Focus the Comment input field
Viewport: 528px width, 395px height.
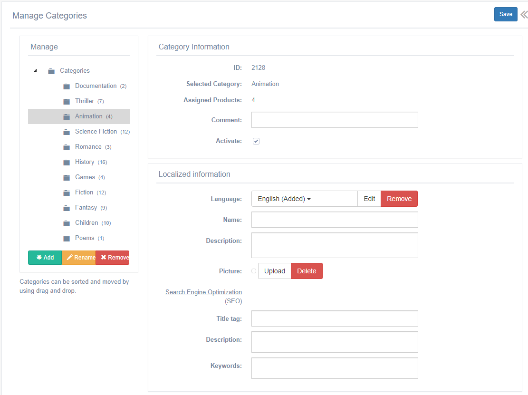(335, 120)
